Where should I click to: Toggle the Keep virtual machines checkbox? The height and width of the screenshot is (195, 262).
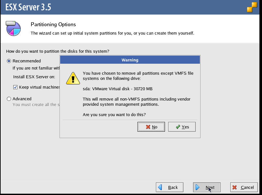[x=15, y=87]
